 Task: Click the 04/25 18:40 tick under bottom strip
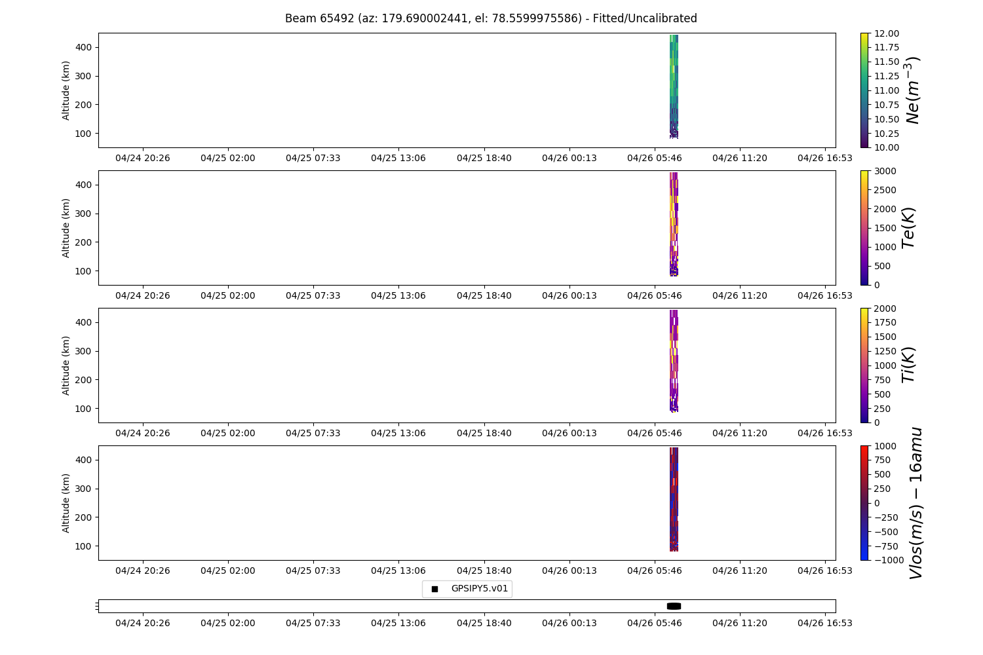[484, 623]
